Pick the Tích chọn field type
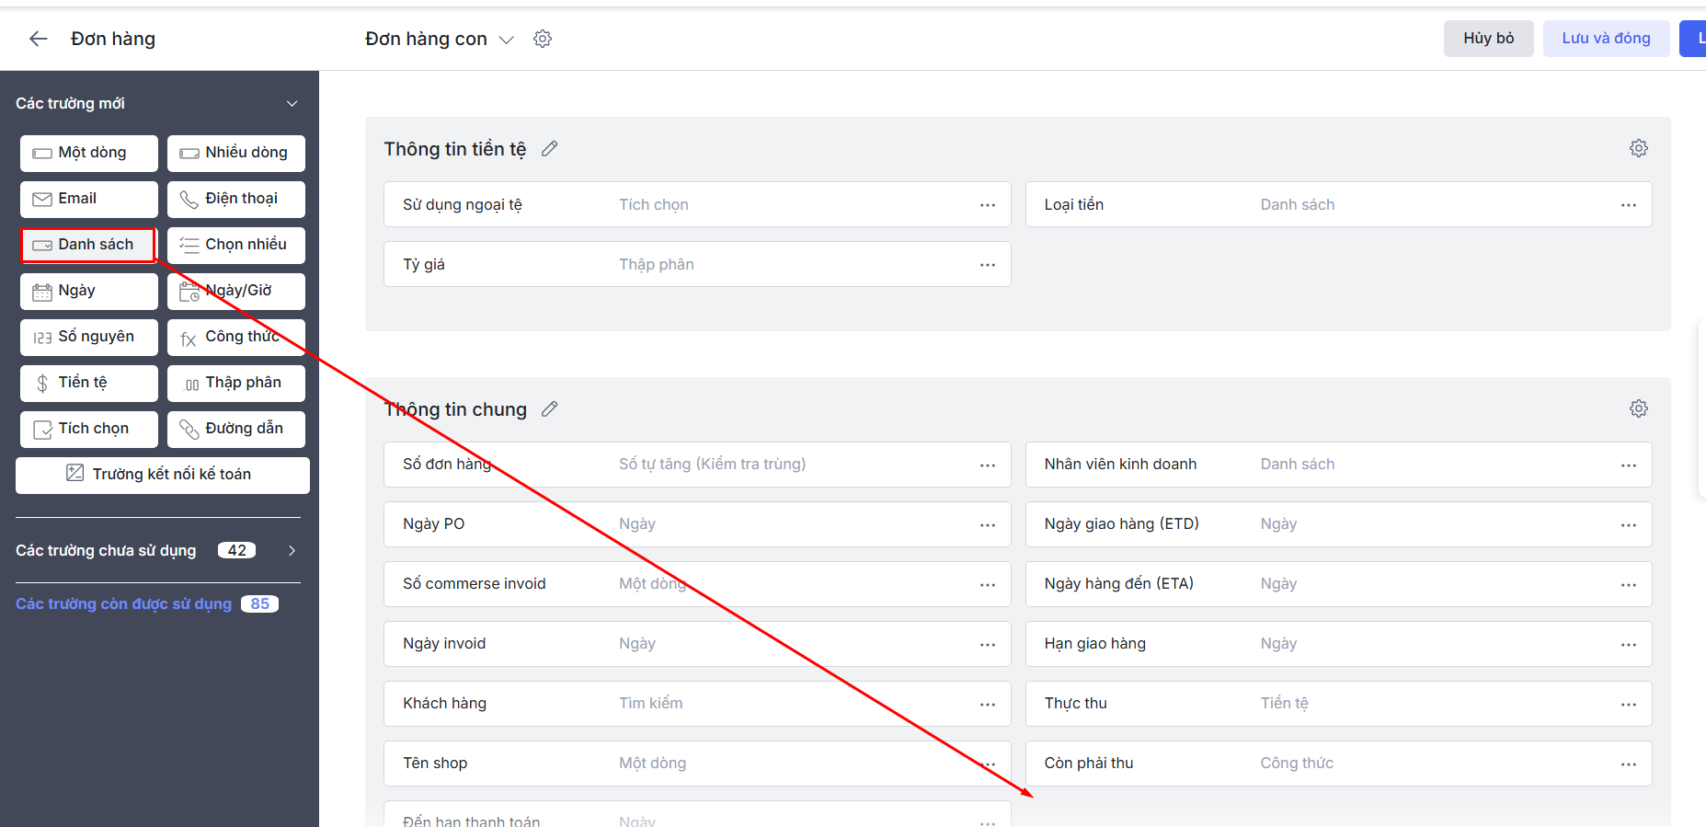Viewport: 1706px width, 827px height. [x=88, y=429]
